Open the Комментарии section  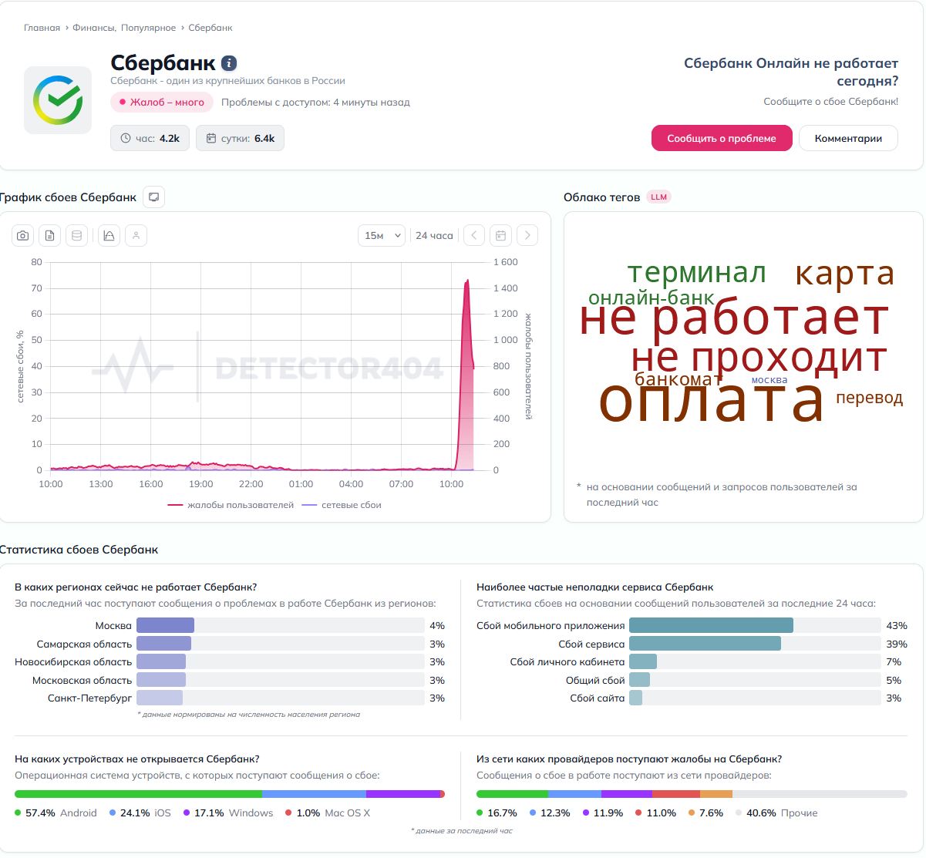[848, 138]
